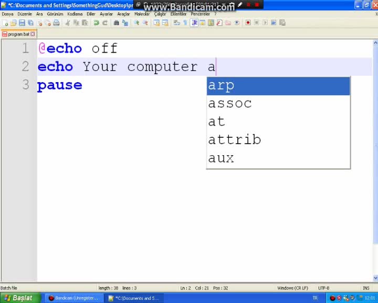
Task: Click the UTF-8 encoding status field
Action: [x=323, y=288]
